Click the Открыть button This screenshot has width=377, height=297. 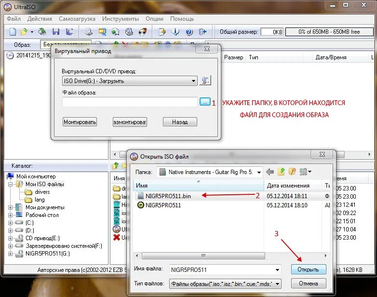(x=309, y=270)
